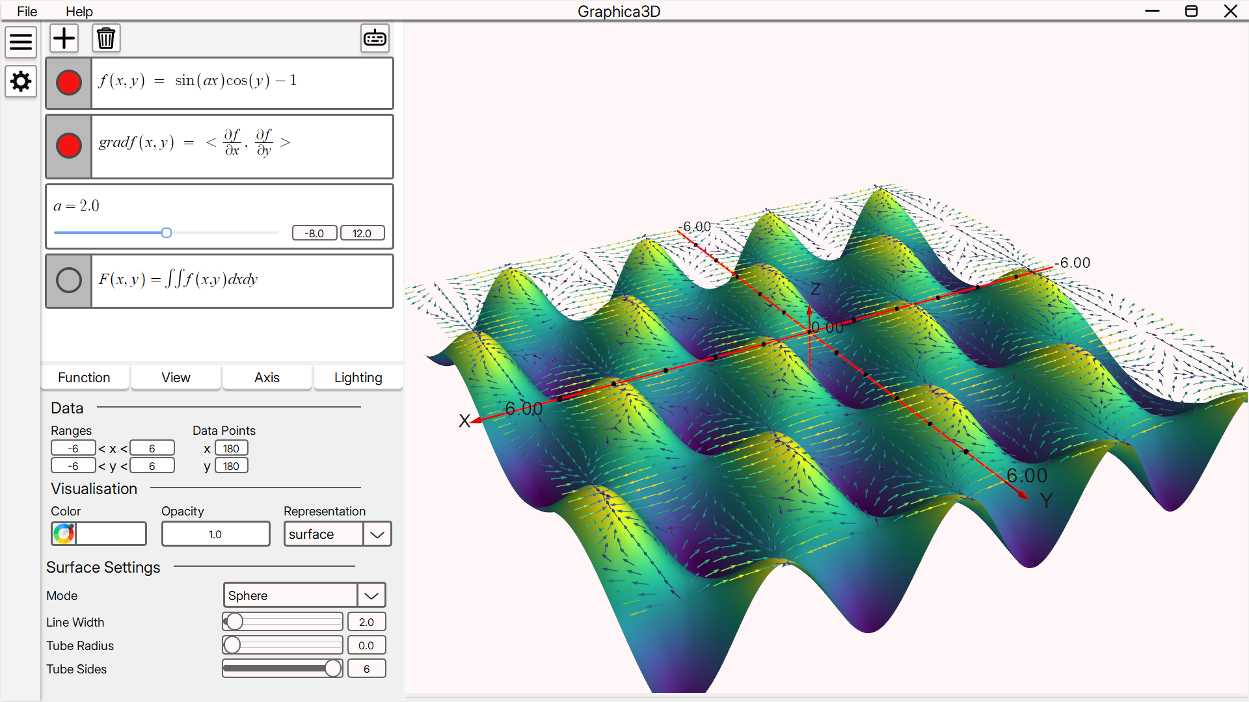Click the Line Width slider knob
1249x702 pixels.
[x=235, y=622]
